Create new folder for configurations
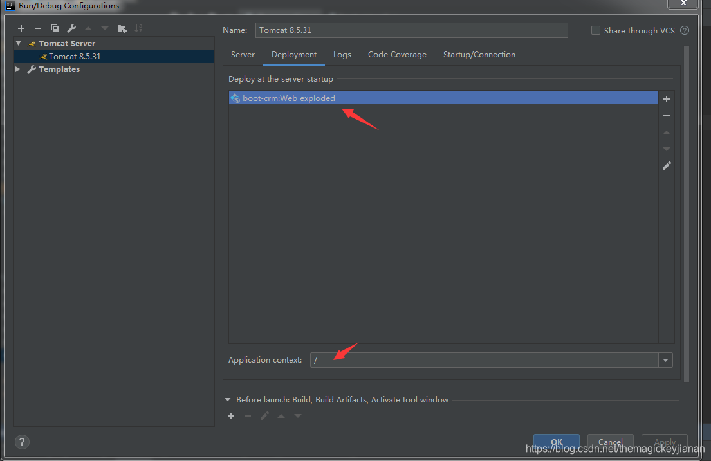This screenshot has height=461, width=711. [x=122, y=28]
